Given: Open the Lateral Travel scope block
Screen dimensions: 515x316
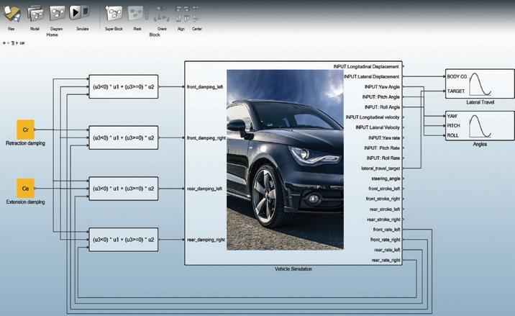Looking at the screenshot, I should pyautogui.click(x=480, y=83).
